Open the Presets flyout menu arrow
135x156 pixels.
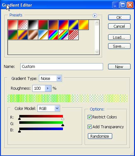[x=95, y=16]
